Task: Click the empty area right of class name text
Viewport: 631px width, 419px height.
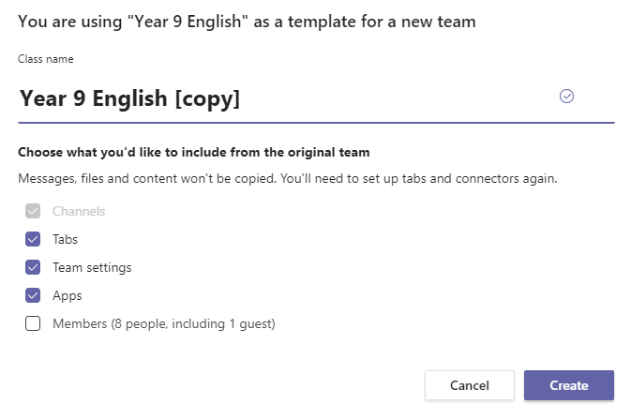Action: [x=398, y=98]
